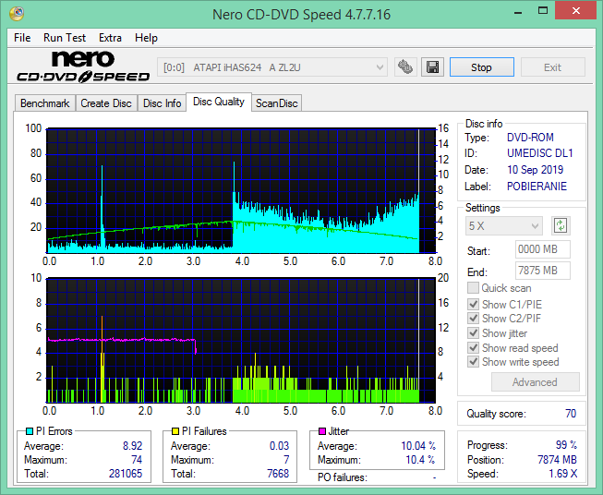The image size is (603, 495).
Task: Toggle Show C2/PIF checkbox
Action: point(473,319)
